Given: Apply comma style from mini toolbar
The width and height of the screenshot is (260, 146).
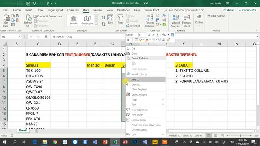Looking at the screenshot, I should pos(168,35).
